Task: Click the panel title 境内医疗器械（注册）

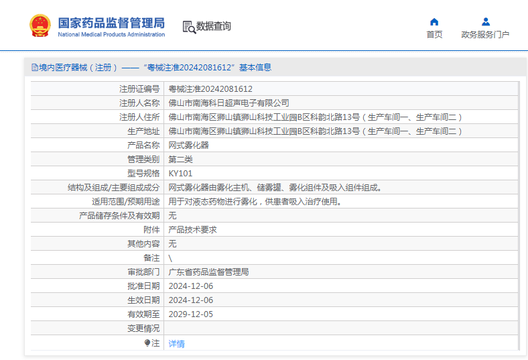Action: coord(78,67)
